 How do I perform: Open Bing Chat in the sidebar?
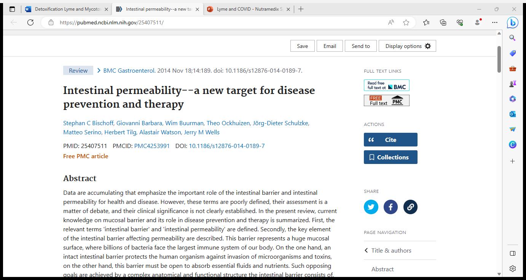point(513,22)
